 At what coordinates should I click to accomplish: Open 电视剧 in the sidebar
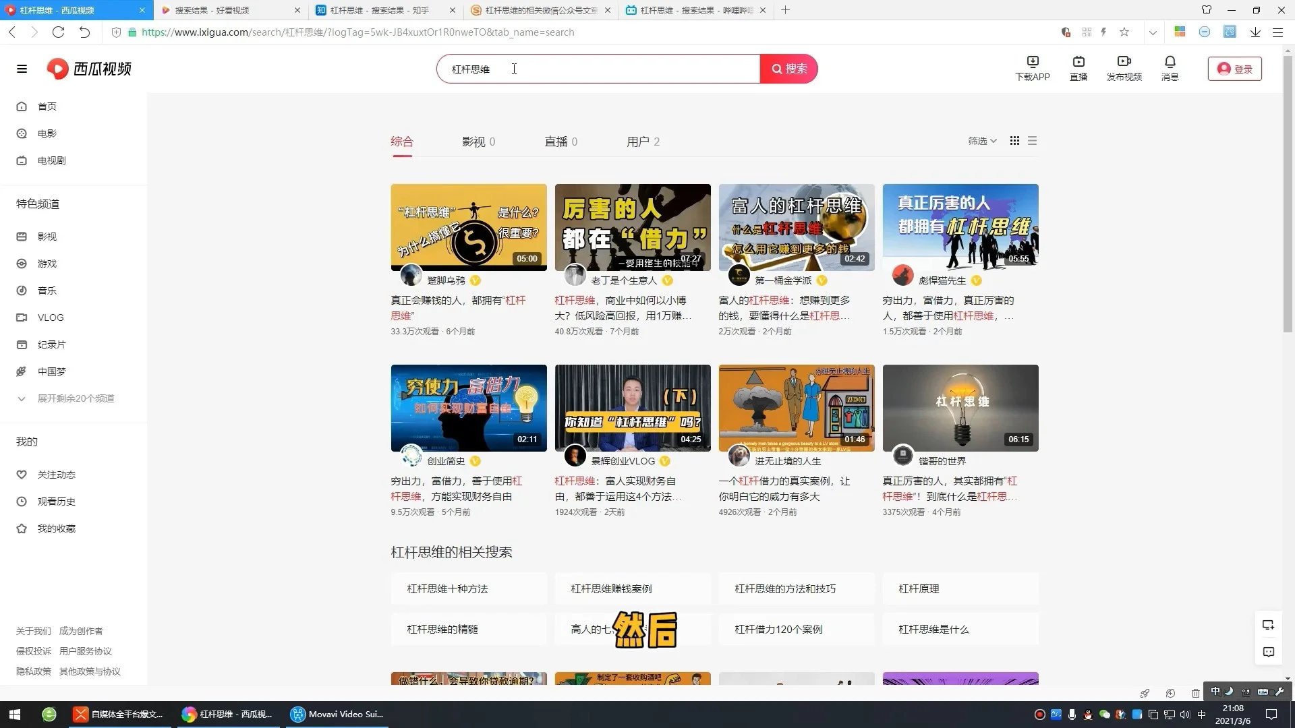pyautogui.click(x=51, y=160)
